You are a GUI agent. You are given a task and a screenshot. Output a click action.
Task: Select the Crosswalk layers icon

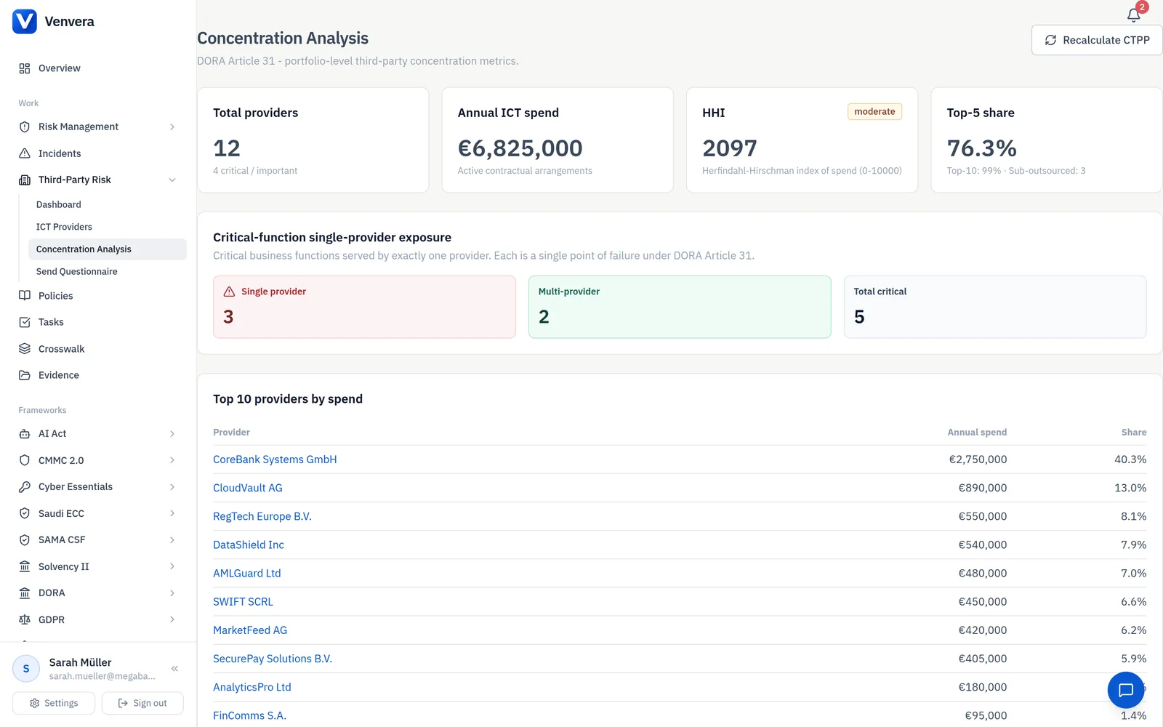25,349
